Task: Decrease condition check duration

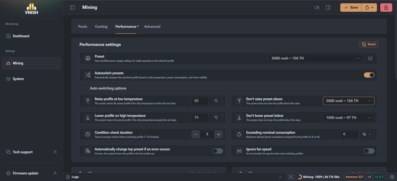Action: point(196,134)
